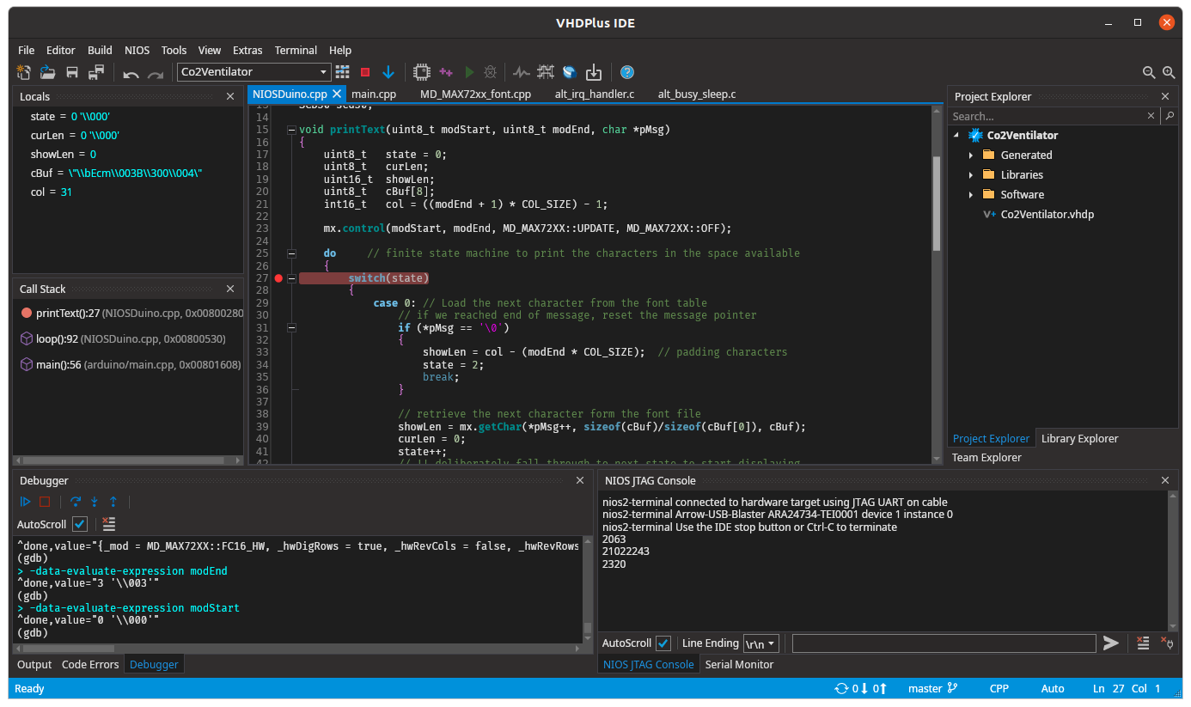Click the waveform signal icon
The width and height of the screenshot is (1191, 707).
click(522, 72)
